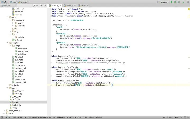Run the manage configuration with green play button
The image size is (190, 119).
[172, 2]
